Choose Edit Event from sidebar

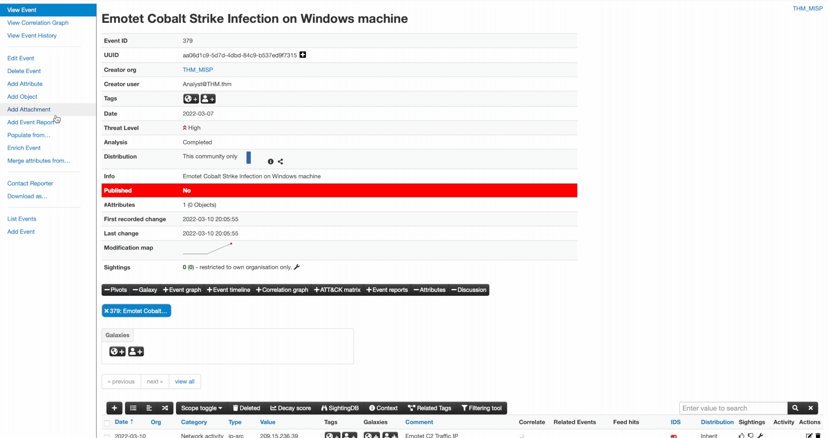coord(21,58)
